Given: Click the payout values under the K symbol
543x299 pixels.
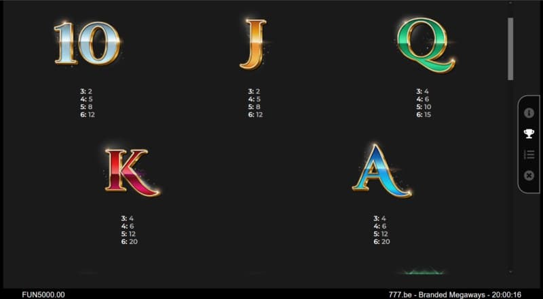Looking at the screenshot, I should 129,230.
